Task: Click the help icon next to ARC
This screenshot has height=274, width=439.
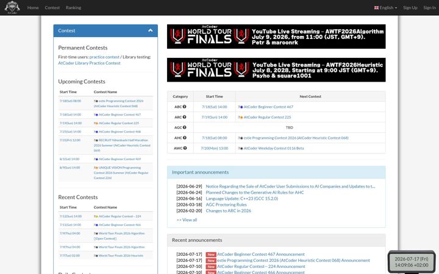Action: point(185,117)
